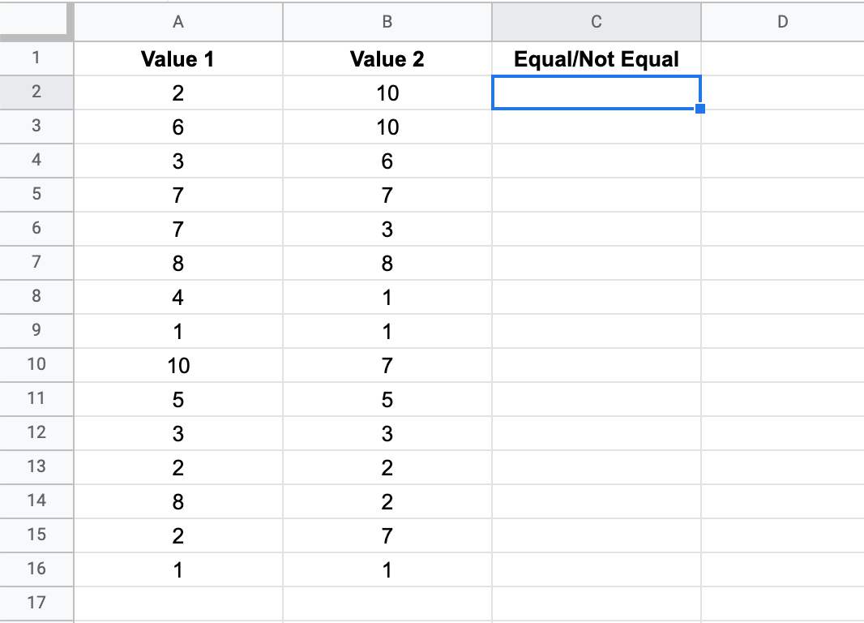Select column B header
The height and width of the screenshot is (623, 864).
pos(387,23)
